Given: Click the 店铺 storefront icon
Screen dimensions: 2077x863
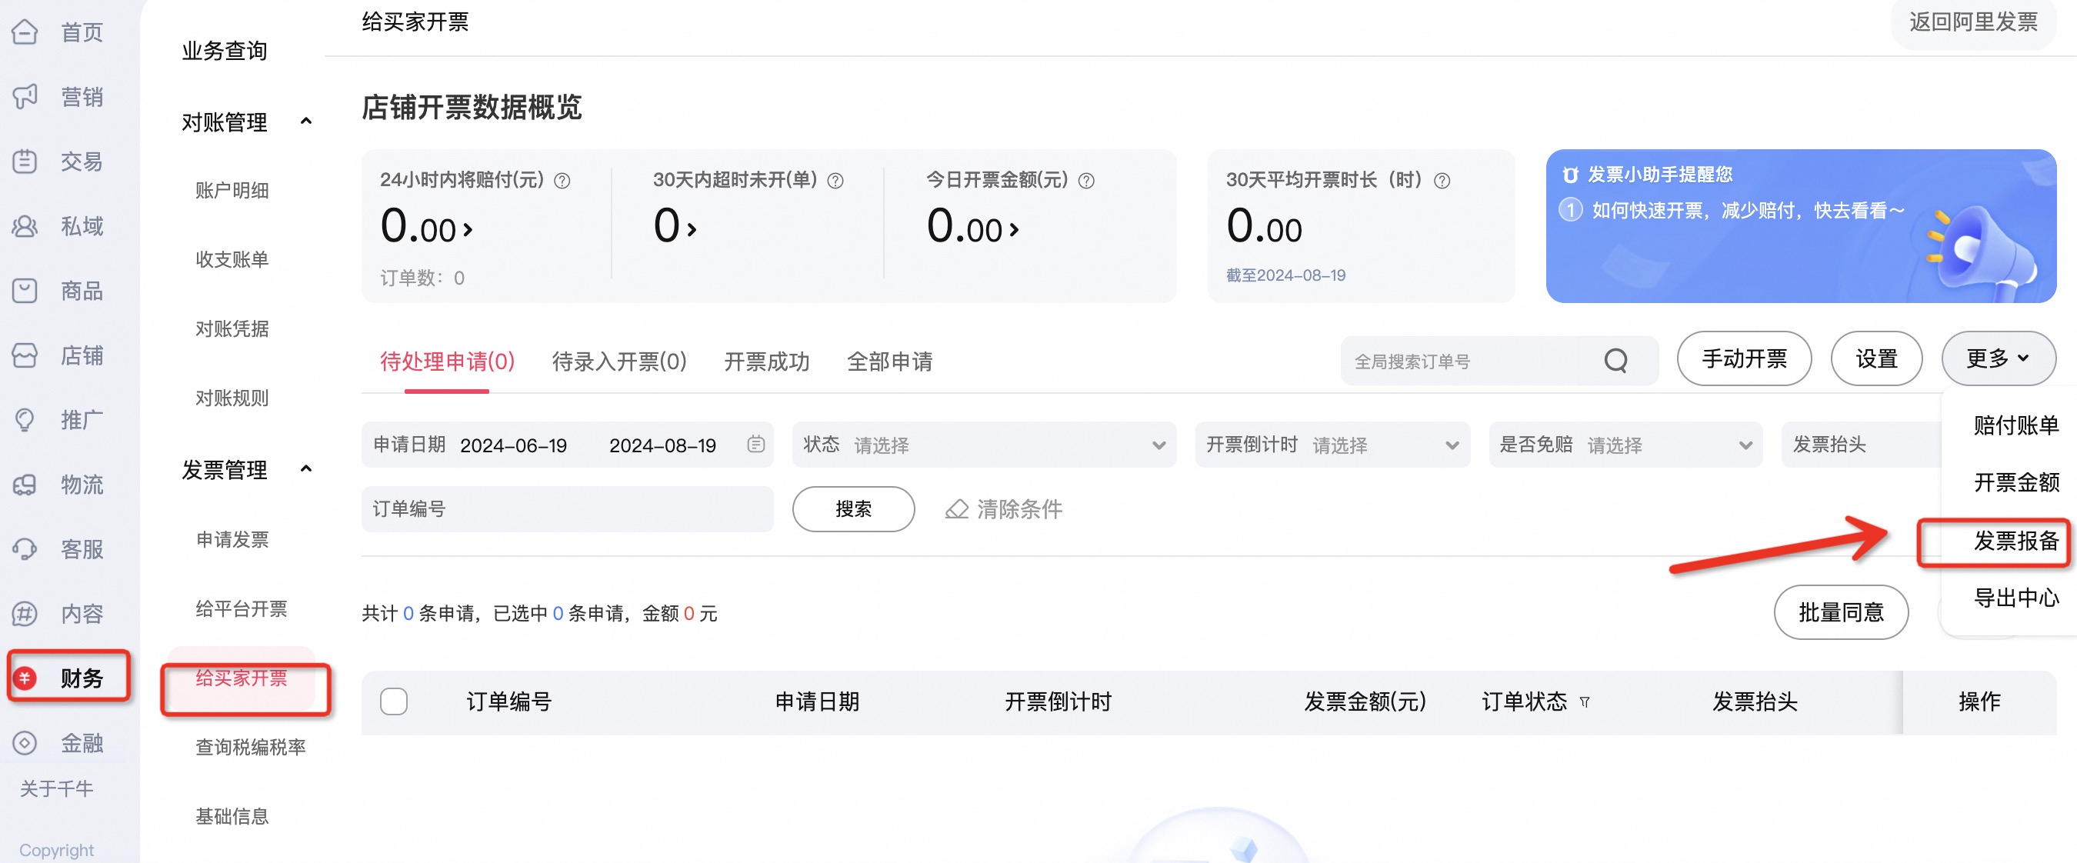Looking at the screenshot, I should [25, 355].
